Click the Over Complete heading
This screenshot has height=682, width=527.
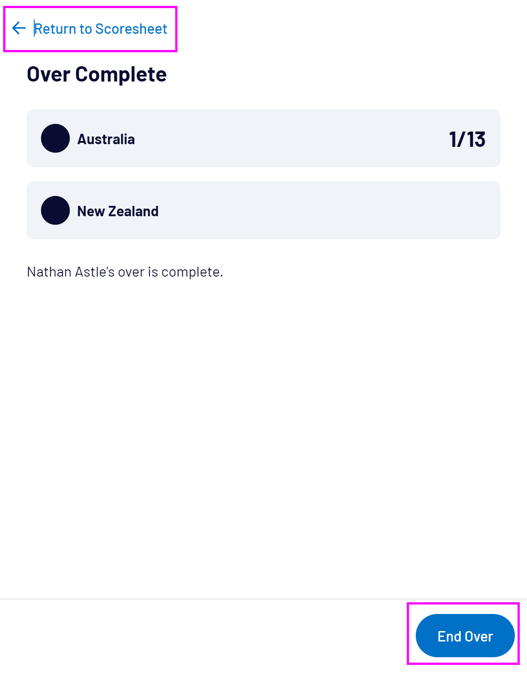(96, 74)
